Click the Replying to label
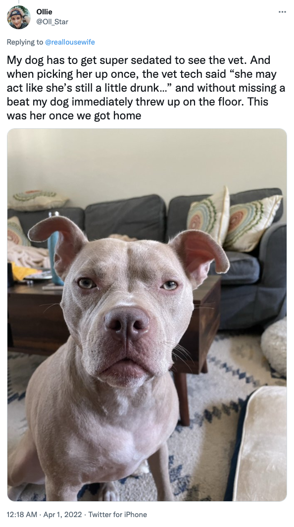 click(x=25, y=42)
